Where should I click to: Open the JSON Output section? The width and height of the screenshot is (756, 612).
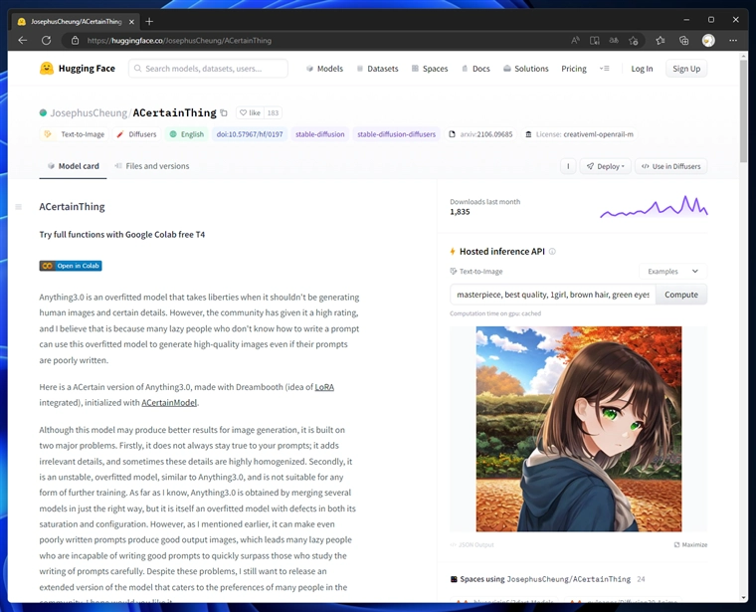[x=472, y=544]
